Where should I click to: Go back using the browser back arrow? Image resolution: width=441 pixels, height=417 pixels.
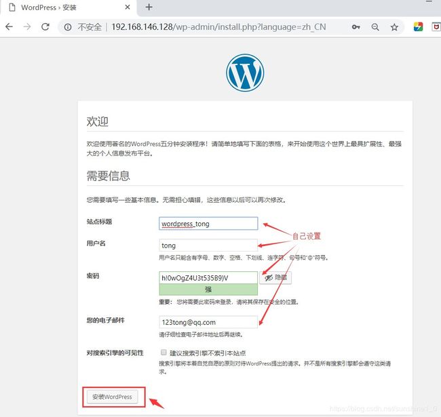9,27
